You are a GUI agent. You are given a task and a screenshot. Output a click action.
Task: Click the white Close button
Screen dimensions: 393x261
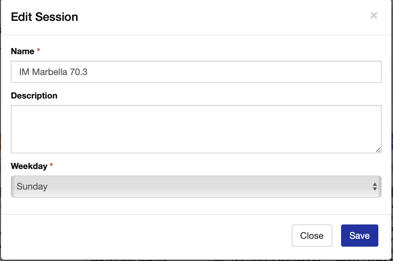click(312, 236)
